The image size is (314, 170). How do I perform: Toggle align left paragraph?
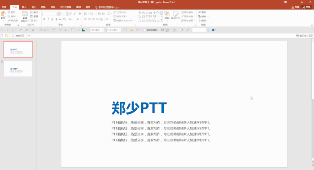[86, 19]
